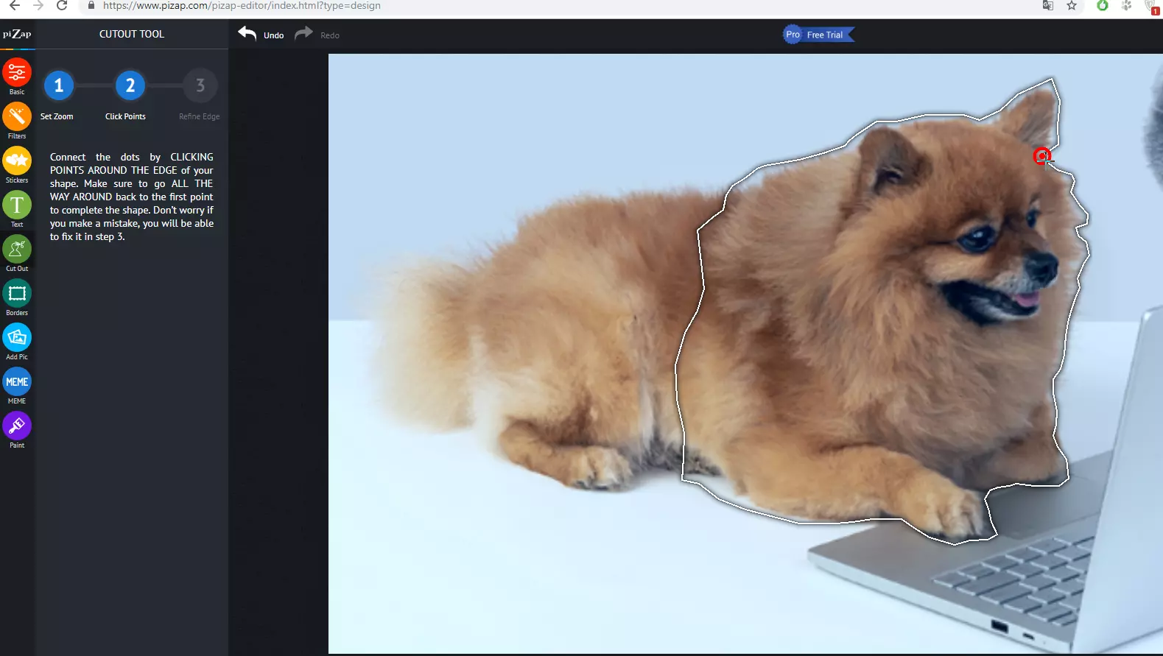Bookmark this page with the star icon

1072,6
